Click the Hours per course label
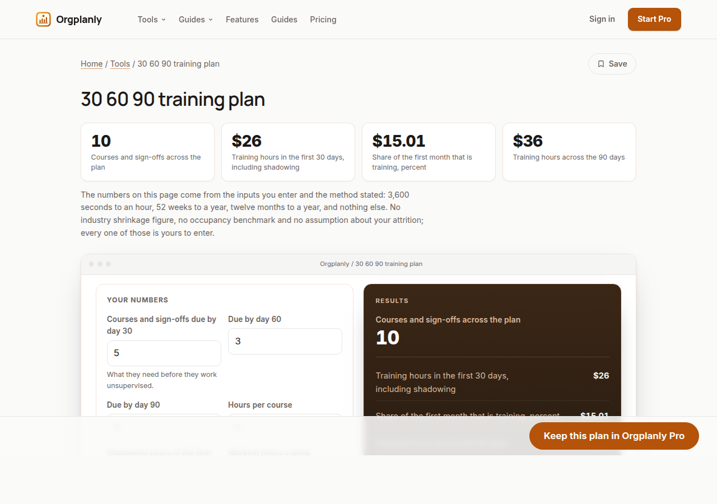Image resolution: width=717 pixels, height=504 pixels. [260, 405]
